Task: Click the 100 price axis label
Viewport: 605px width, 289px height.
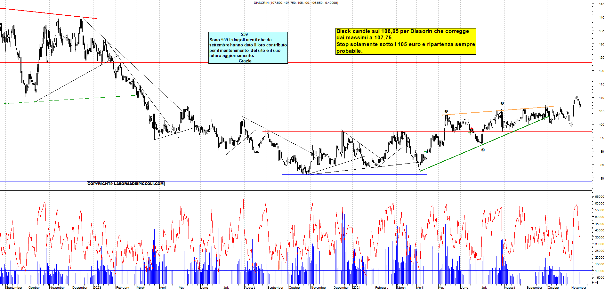Action: [x=602, y=125]
